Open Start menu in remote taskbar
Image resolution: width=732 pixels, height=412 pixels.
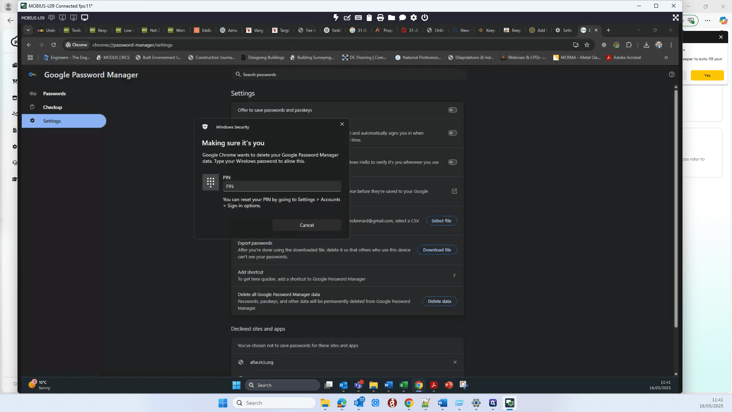point(236,385)
